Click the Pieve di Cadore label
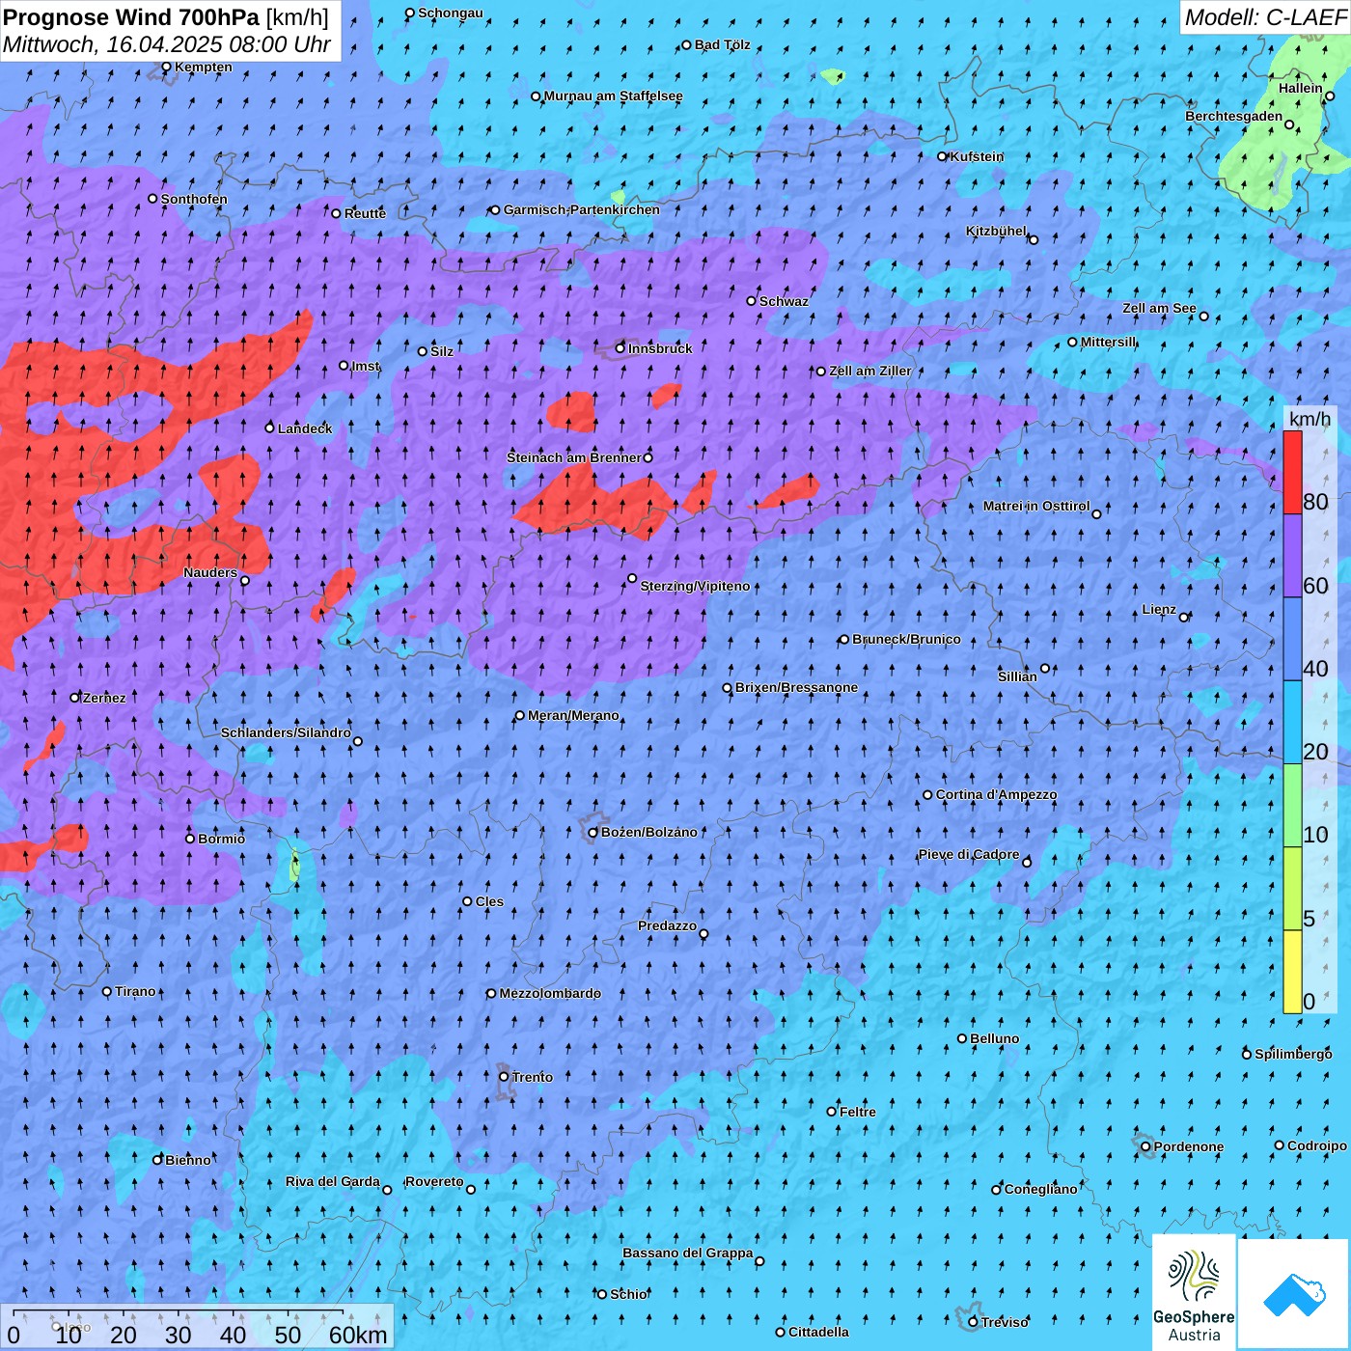The height and width of the screenshot is (1351, 1351). tap(969, 854)
